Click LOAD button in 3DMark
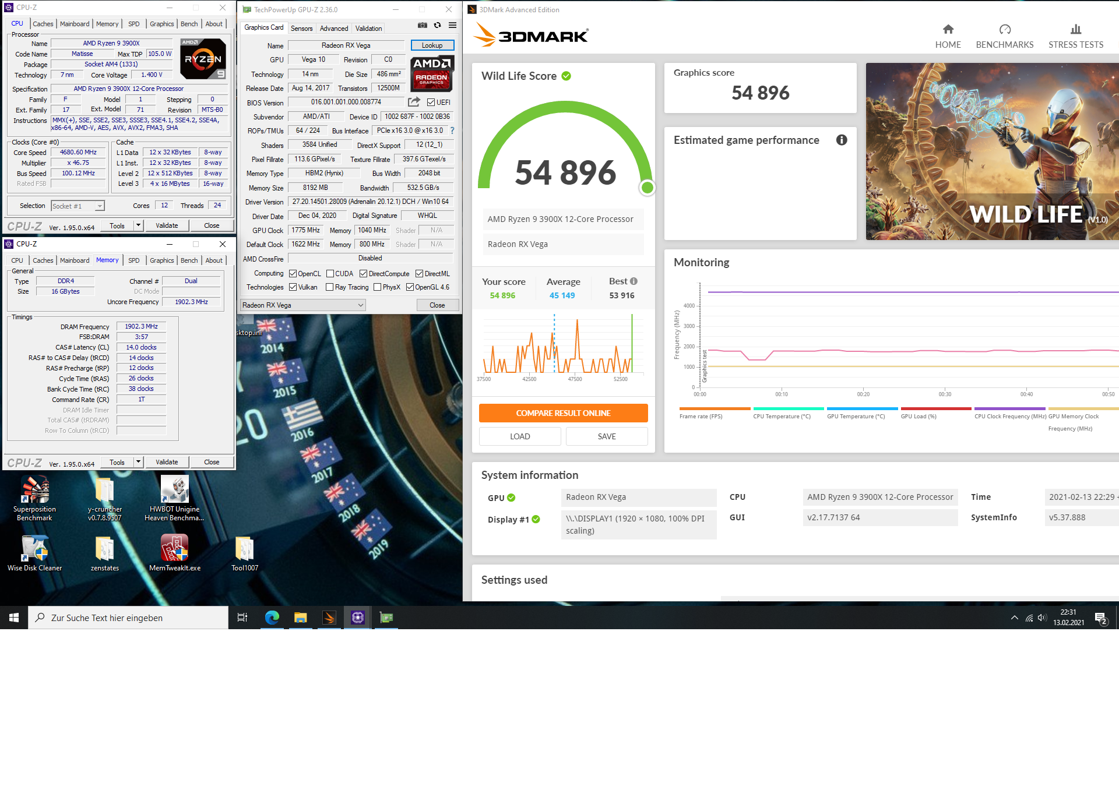Screen dimensions: 1119x797 pyautogui.click(x=520, y=436)
